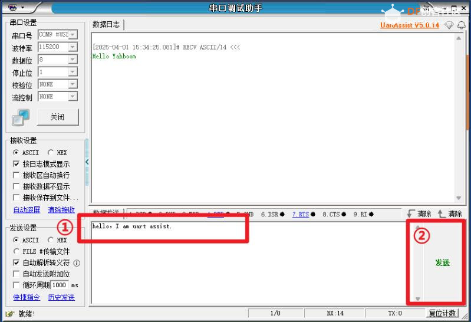Click the info icon beside 自动解析转义符
Image resolution: width=471 pixels, height=322 pixels.
(x=77, y=263)
